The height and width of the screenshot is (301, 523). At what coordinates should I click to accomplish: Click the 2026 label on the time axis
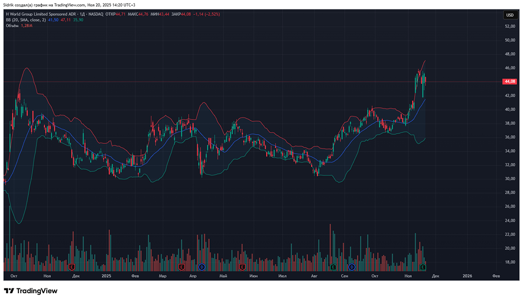click(468, 275)
